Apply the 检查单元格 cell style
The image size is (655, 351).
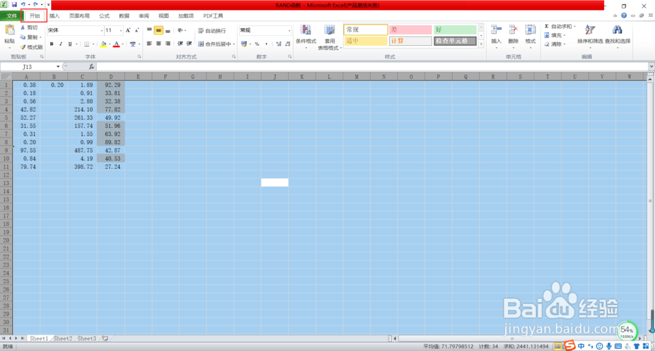click(x=455, y=41)
